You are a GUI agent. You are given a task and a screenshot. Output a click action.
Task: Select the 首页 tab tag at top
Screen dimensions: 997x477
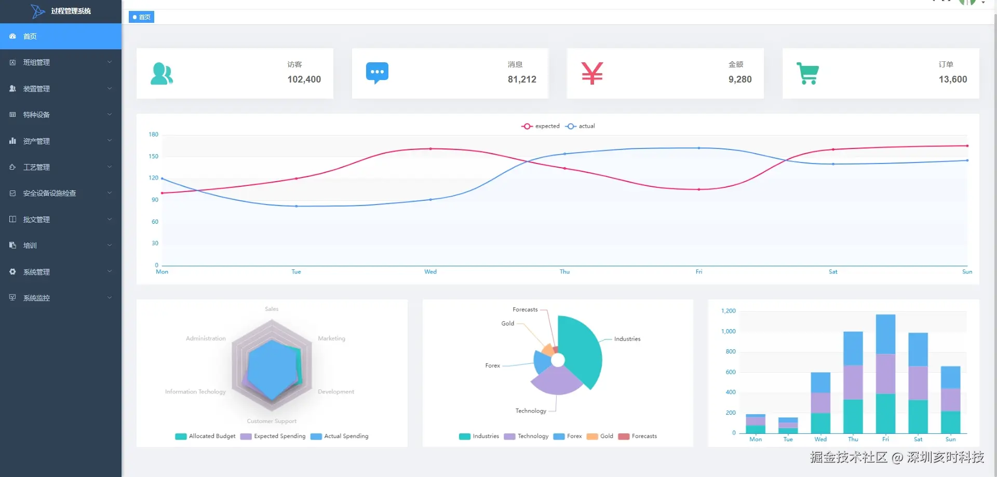pos(141,17)
